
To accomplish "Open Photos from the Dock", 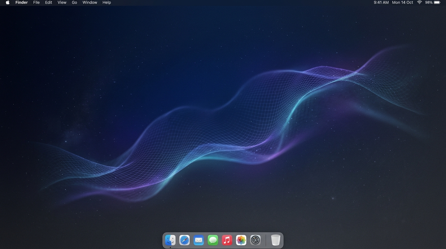I will click(x=241, y=240).
